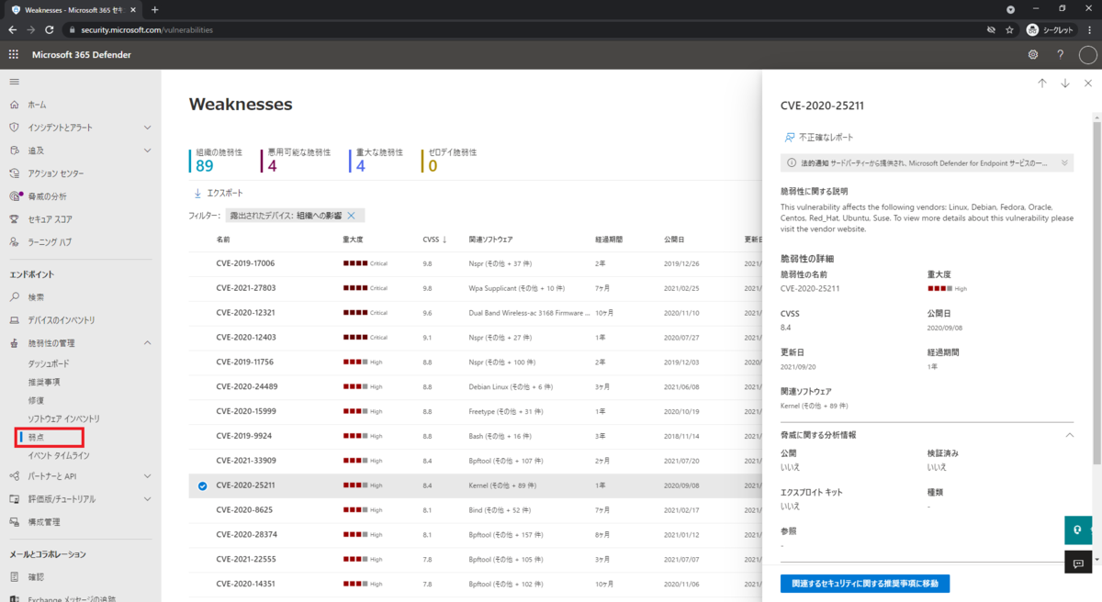The height and width of the screenshot is (602, 1102).
Task: Sort by 重大度 column header
Action: click(353, 240)
